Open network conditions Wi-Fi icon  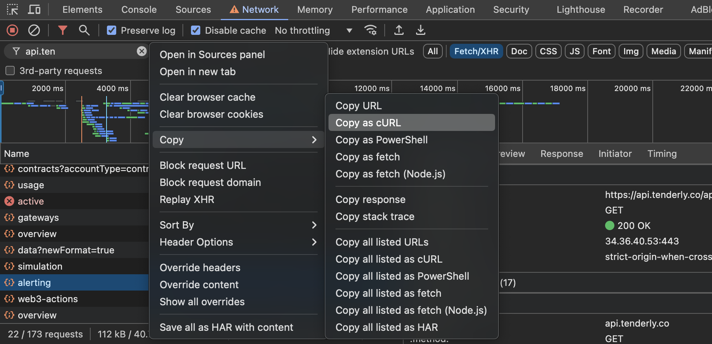point(371,30)
